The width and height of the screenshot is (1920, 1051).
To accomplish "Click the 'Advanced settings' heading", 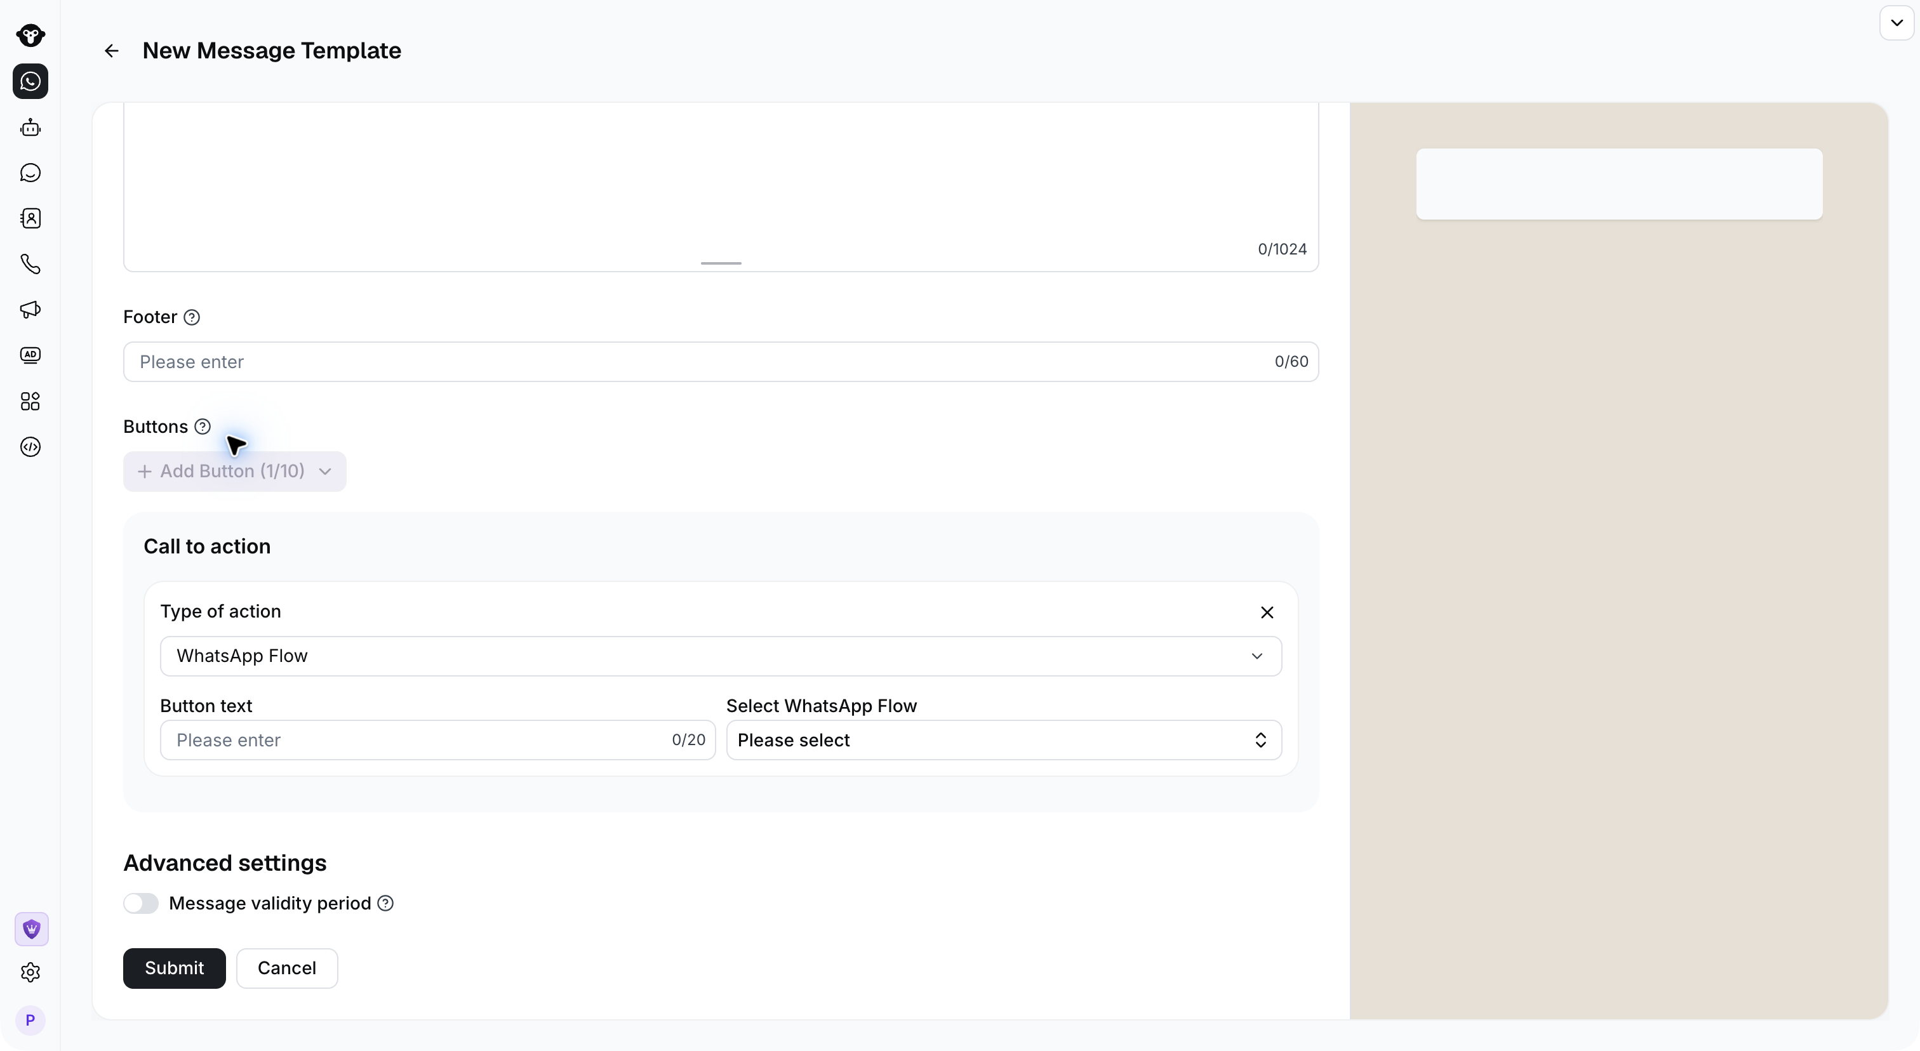I will click(225, 863).
